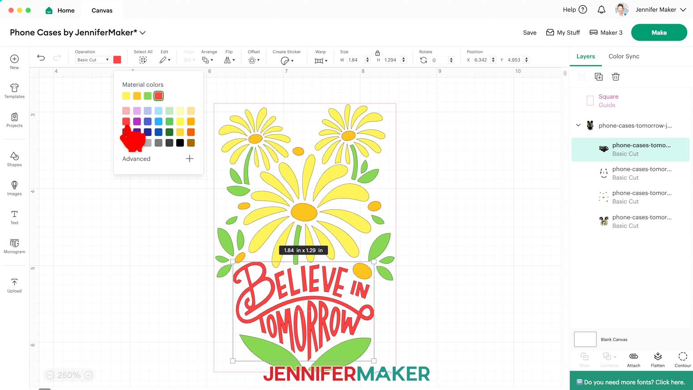Click the Blank Canvas thumbnail
This screenshot has height=390, width=693.
[x=585, y=339]
